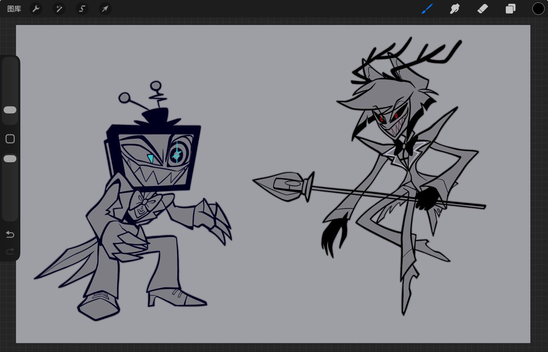Activate the Transform arrow tool

(x=105, y=9)
